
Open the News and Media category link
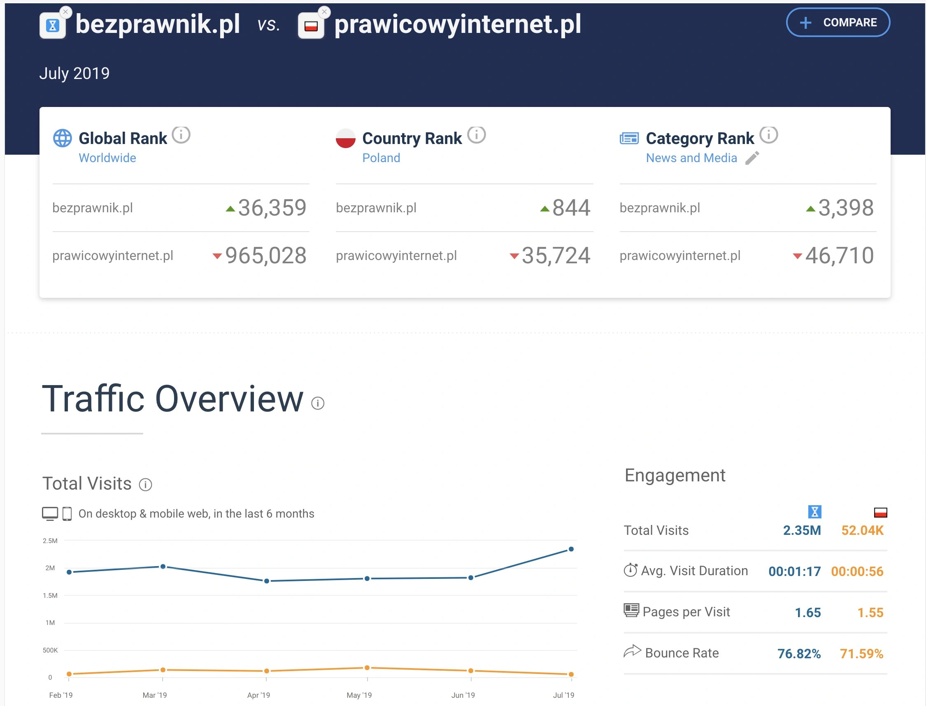click(x=691, y=158)
